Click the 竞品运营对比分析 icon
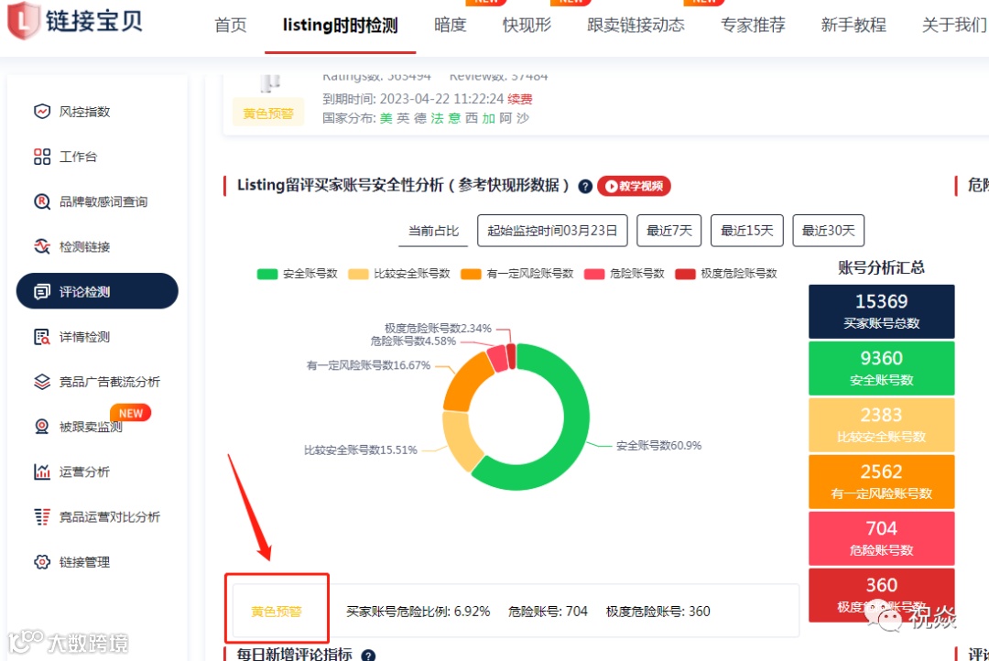The width and height of the screenshot is (989, 661). pyautogui.click(x=41, y=517)
